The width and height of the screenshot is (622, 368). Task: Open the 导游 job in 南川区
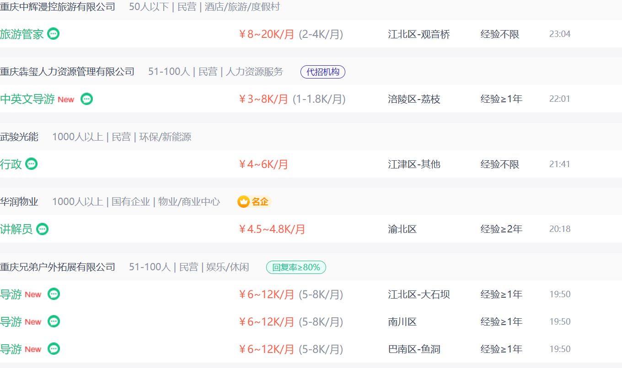(11, 322)
